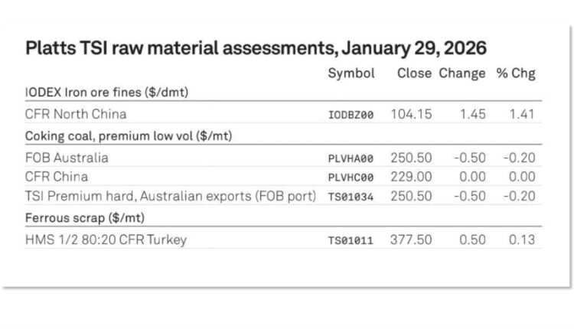The width and height of the screenshot is (574, 329).
Task: Click the % Chg column header
Action: click(515, 74)
